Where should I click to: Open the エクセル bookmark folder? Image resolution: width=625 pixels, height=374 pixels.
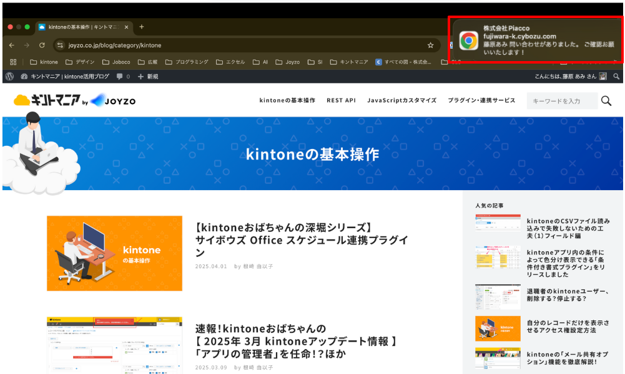coord(230,62)
